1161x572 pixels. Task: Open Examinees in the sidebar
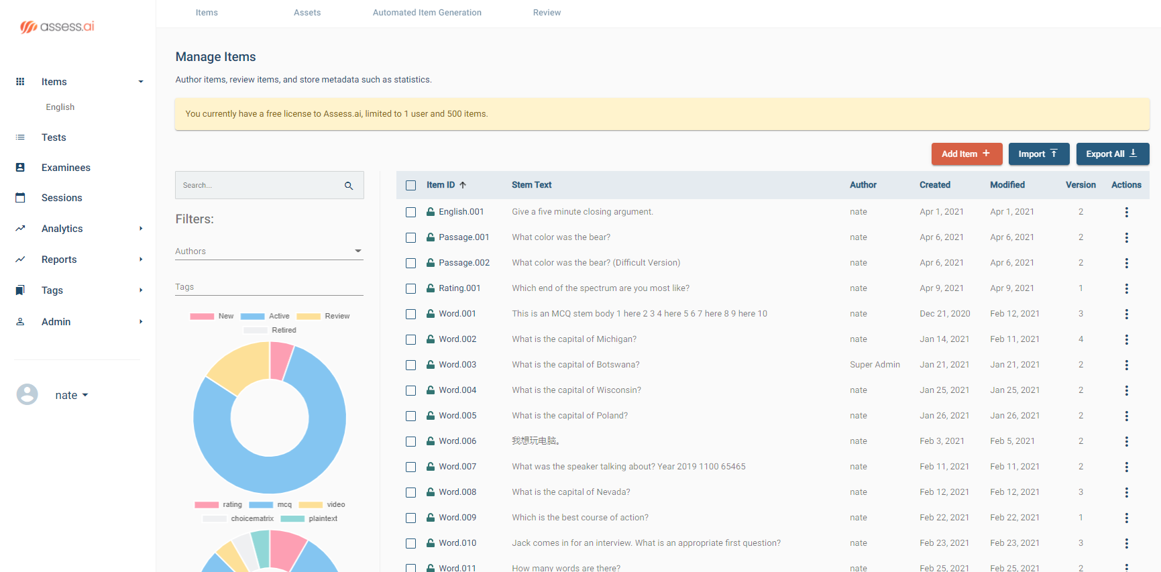66,168
